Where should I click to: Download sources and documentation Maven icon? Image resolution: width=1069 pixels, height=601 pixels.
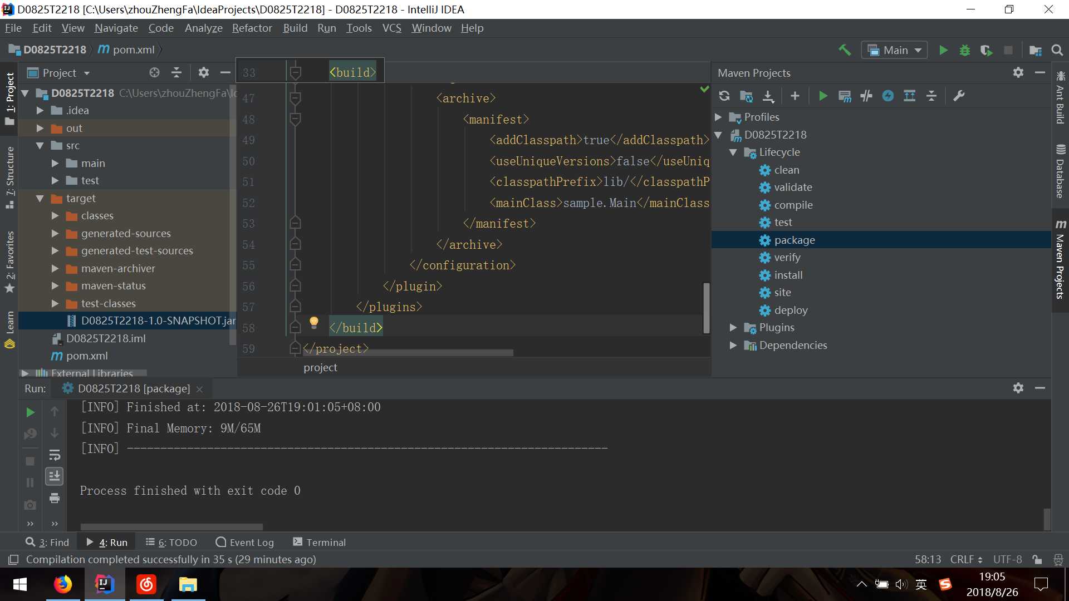(768, 96)
